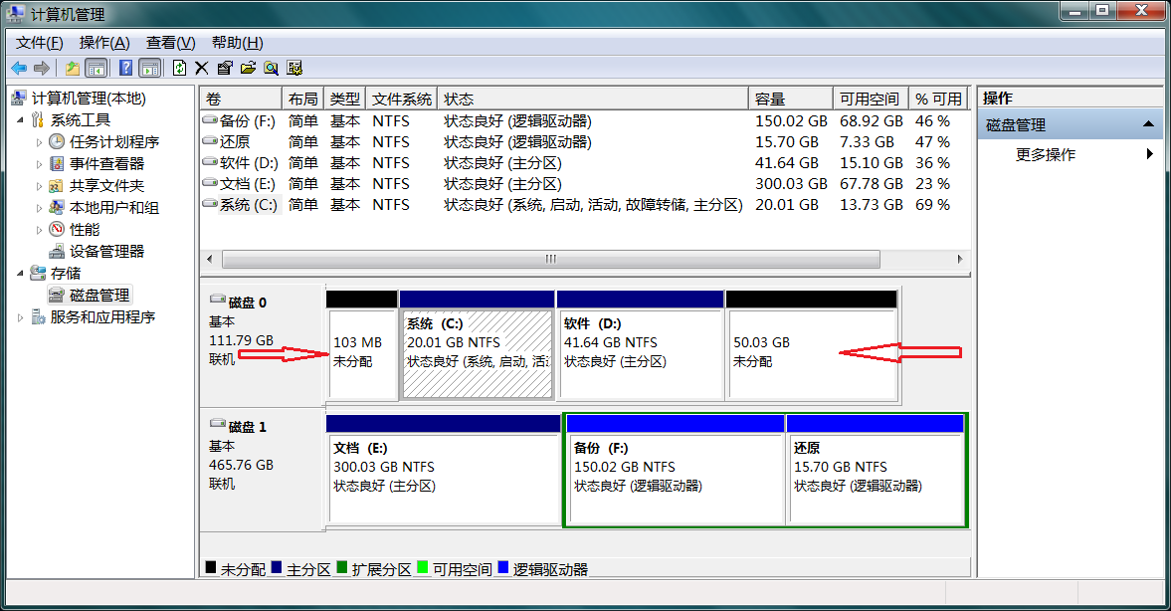This screenshot has height=611, width=1171.
Task: Click the black X delete icon
Action: (x=202, y=68)
